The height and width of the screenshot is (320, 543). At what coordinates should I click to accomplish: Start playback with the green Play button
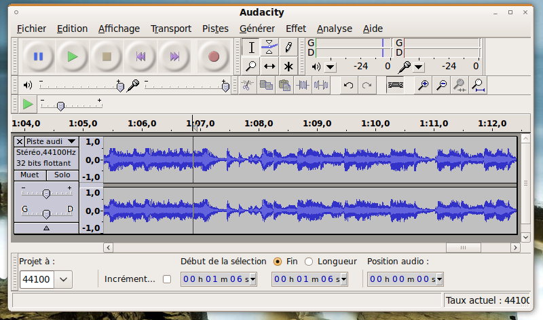[73, 56]
